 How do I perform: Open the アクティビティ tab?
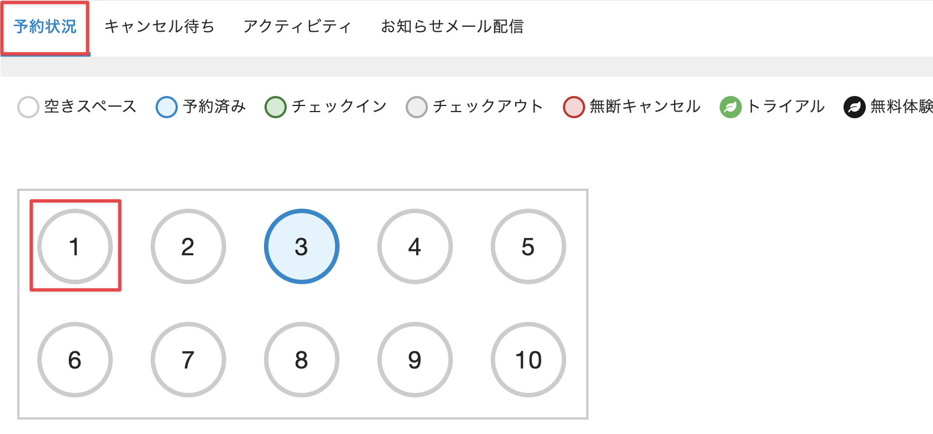[297, 27]
